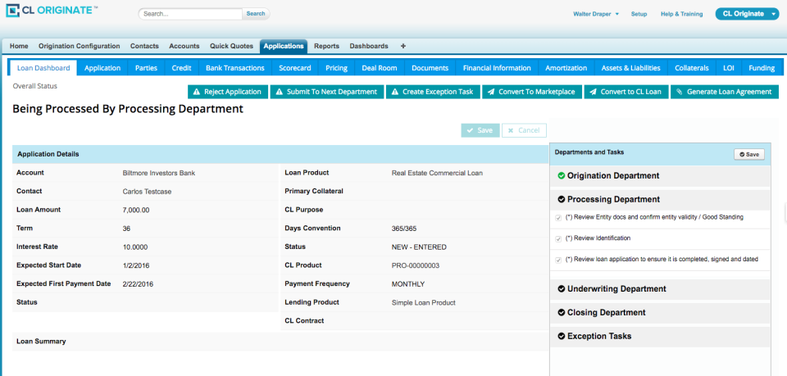Image resolution: width=787 pixels, height=376 pixels.
Task: Open the Accounts tab
Action: pos(184,46)
